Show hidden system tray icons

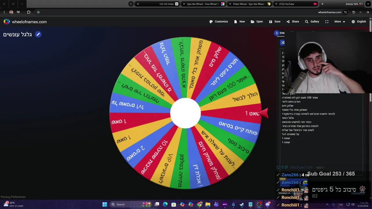tap(327, 204)
